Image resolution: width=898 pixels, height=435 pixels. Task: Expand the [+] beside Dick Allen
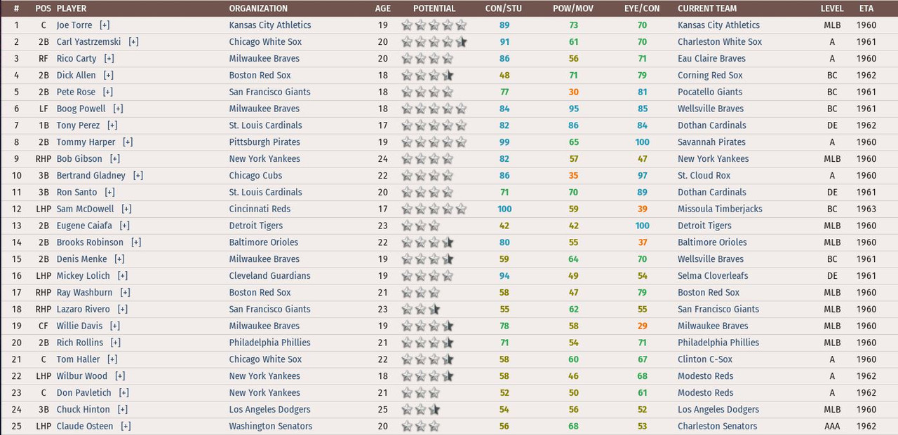coord(108,76)
